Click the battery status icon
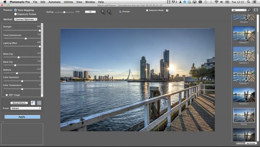 (x=227, y=2)
